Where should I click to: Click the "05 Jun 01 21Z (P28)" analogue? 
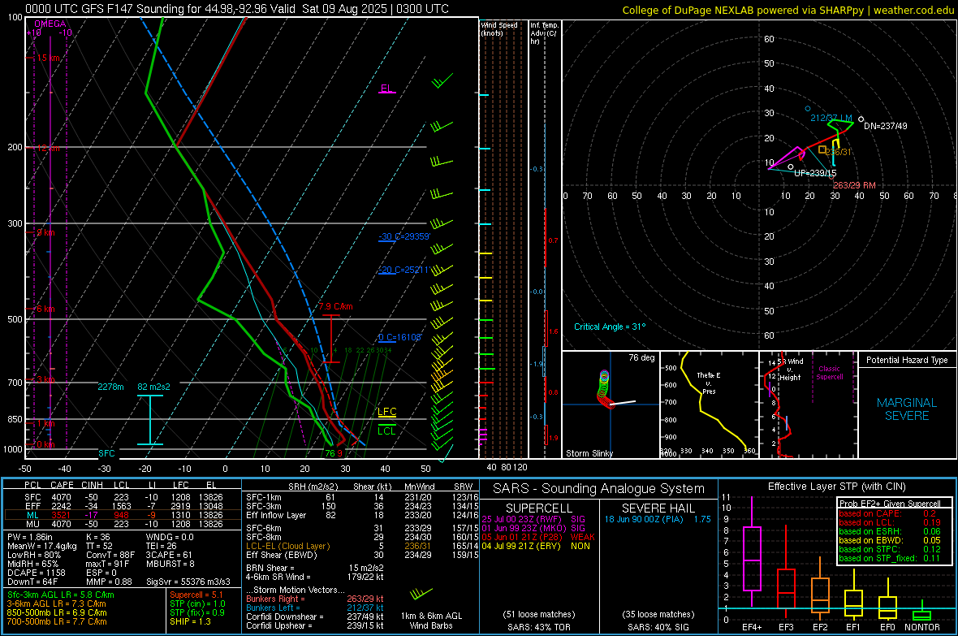pyautogui.click(x=522, y=537)
